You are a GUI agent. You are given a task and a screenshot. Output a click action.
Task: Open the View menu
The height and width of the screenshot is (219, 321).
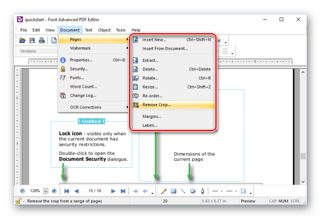(x=50, y=30)
